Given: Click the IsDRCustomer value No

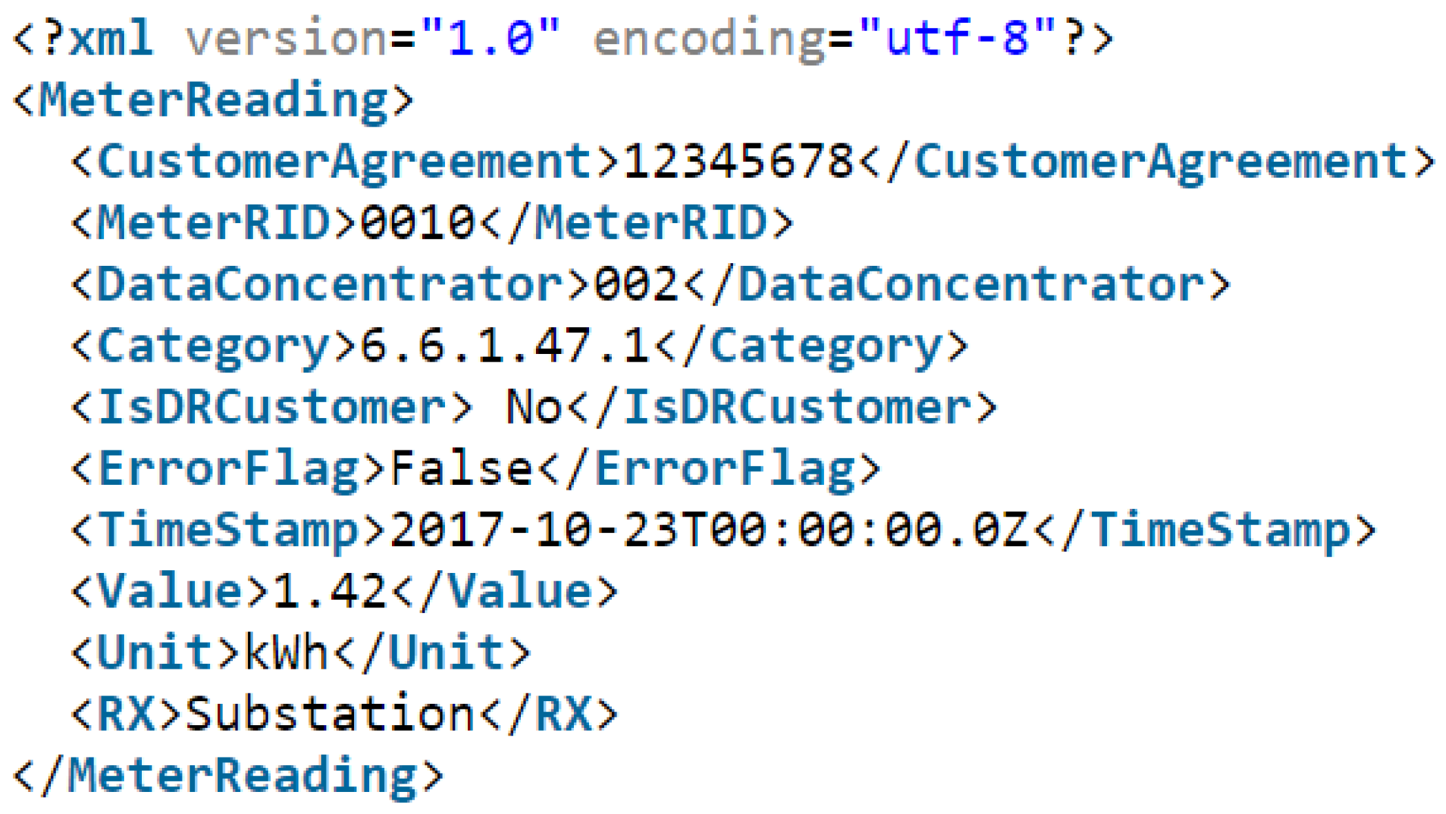Looking at the screenshot, I should pos(534,407).
